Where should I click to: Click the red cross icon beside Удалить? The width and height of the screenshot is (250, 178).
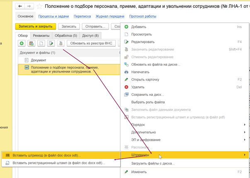[126, 87]
